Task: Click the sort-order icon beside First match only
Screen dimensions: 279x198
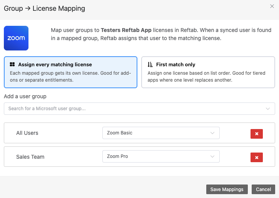Action: pyautogui.click(x=150, y=64)
